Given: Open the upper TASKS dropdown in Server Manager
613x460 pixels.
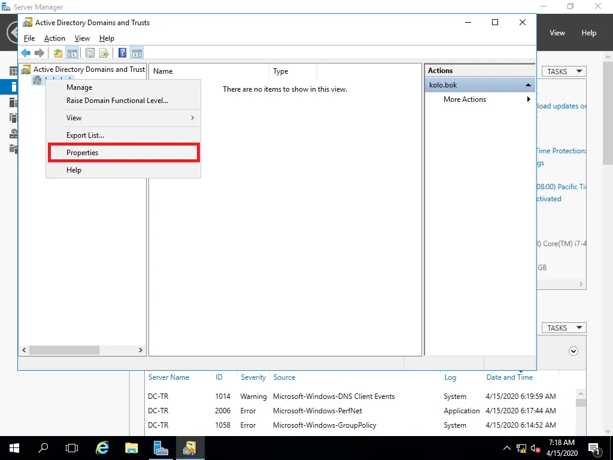Looking at the screenshot, I should 564,71.
